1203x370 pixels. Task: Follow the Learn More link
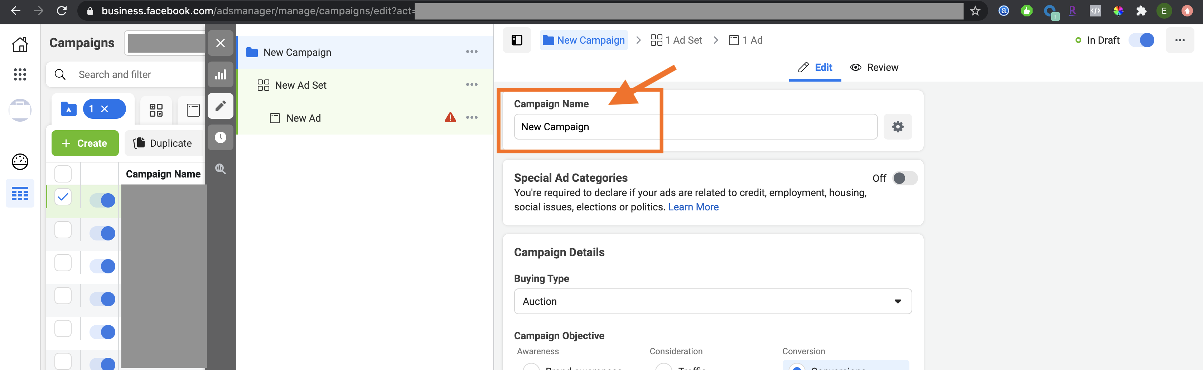(693, 207)
